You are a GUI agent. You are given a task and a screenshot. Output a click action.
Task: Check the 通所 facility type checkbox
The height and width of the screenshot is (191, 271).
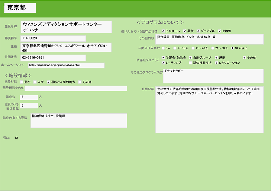(x=22, y=82)
